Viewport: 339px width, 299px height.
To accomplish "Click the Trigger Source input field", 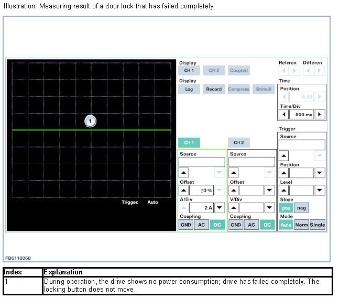I will click(x=301, y=145).
